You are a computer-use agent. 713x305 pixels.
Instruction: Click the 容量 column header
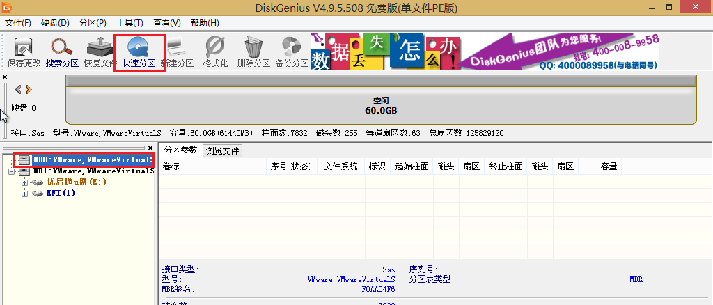600,167
